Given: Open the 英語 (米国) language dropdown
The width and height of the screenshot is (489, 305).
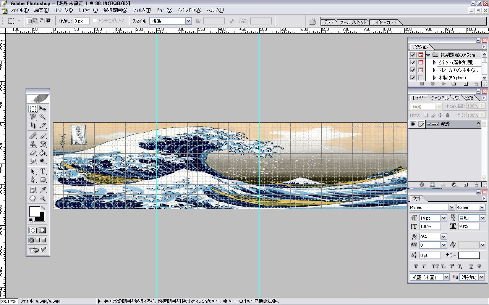Looking at the screenshot, I should tap(446, 277).
